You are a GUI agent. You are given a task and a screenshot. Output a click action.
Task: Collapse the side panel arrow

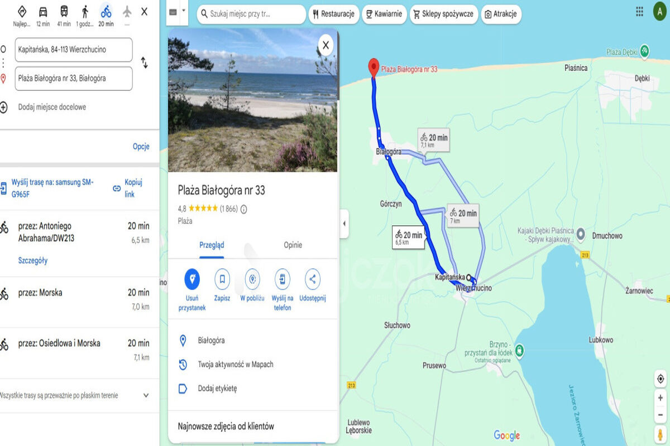point(344,224)
